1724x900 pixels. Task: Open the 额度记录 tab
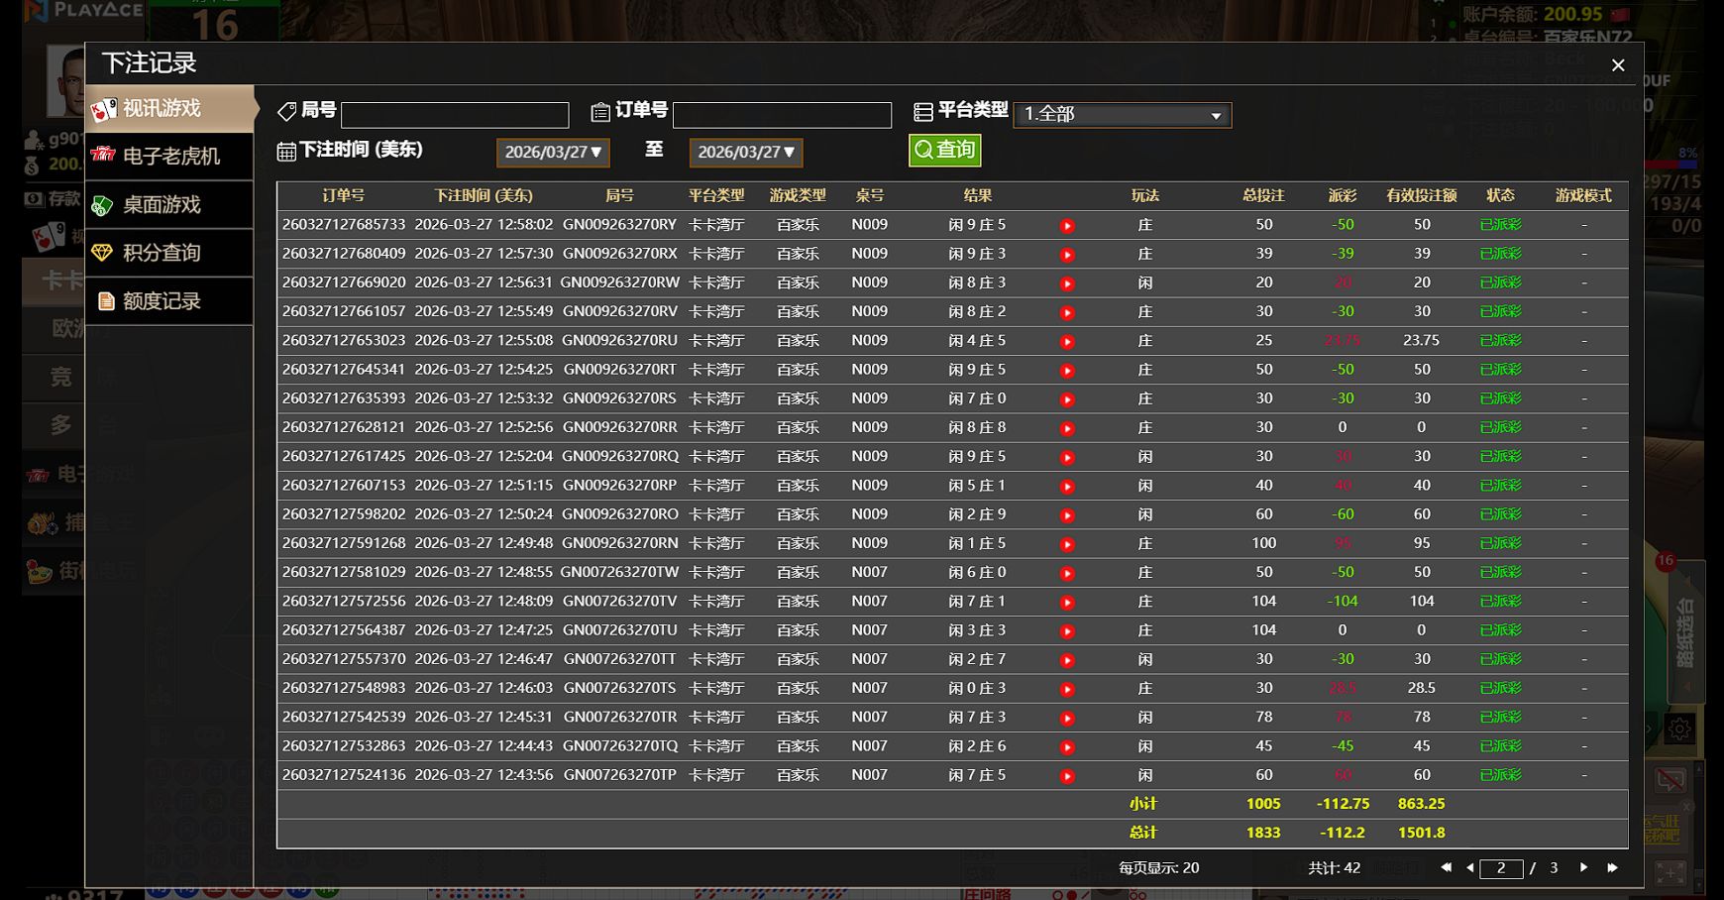(x=169, y=301)
